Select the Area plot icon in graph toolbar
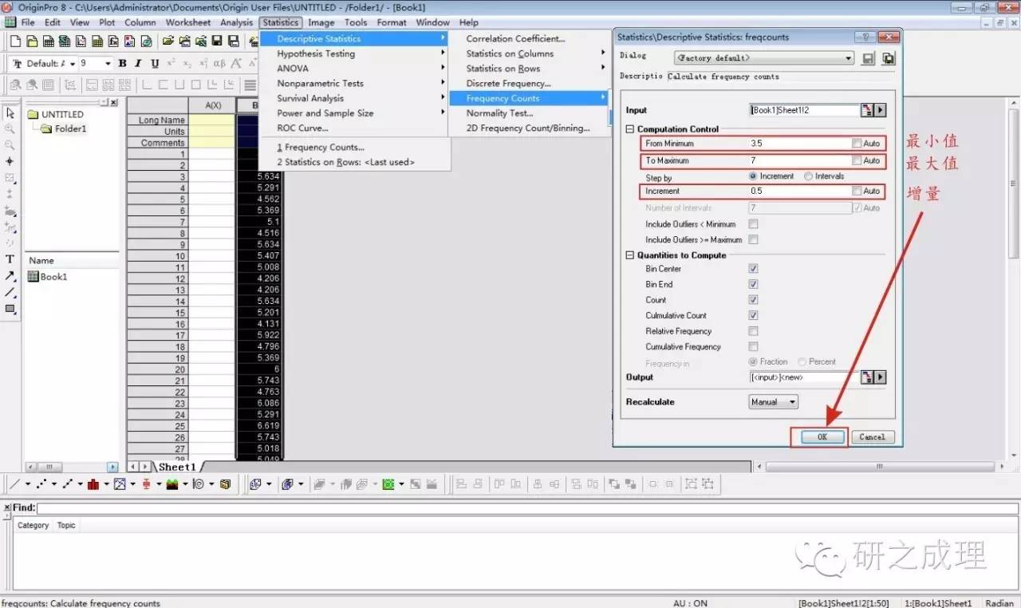 coord(171,484)
